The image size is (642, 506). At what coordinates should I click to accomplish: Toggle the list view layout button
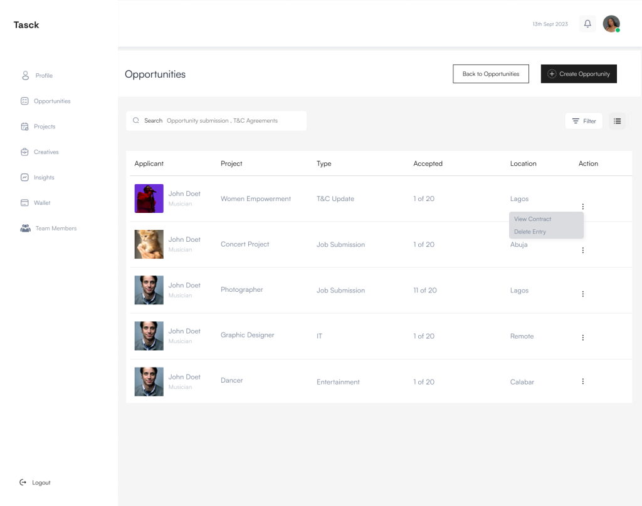coord(617,121)
